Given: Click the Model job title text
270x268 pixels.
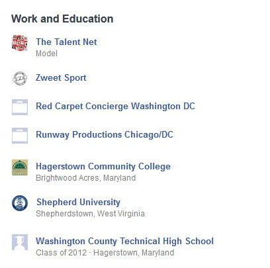Looking at the screenshot, I should point(47,54).
